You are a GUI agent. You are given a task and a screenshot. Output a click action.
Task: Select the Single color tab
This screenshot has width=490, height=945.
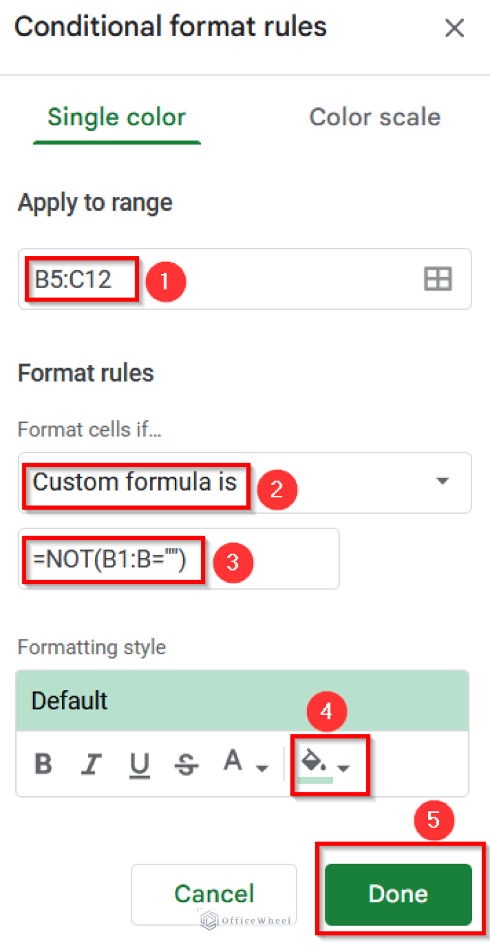click(116, 117)
